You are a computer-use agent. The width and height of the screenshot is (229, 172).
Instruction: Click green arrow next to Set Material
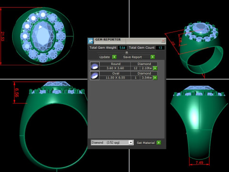coord(158,142)
